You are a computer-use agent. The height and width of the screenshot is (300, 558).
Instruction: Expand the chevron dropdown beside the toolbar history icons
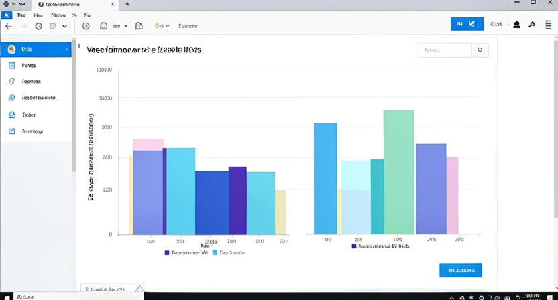click(x=64, y=26)
